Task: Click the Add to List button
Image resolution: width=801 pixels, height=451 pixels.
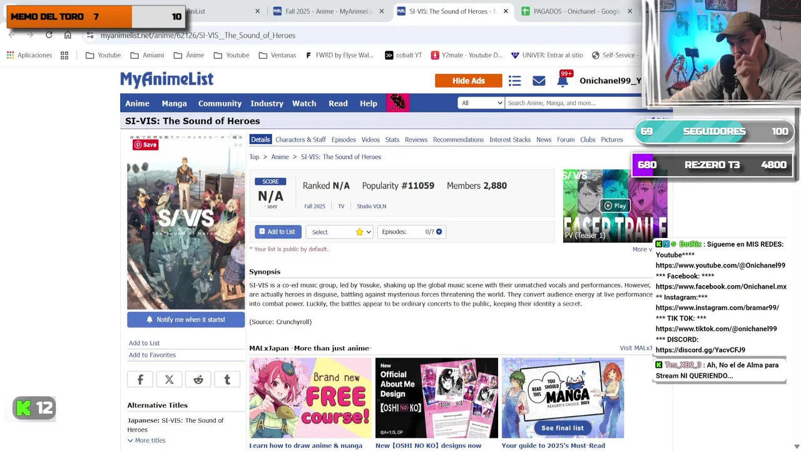Action: (278, 232)
